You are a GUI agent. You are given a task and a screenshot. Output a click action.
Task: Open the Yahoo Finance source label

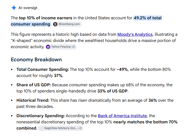tap(61, 47)
